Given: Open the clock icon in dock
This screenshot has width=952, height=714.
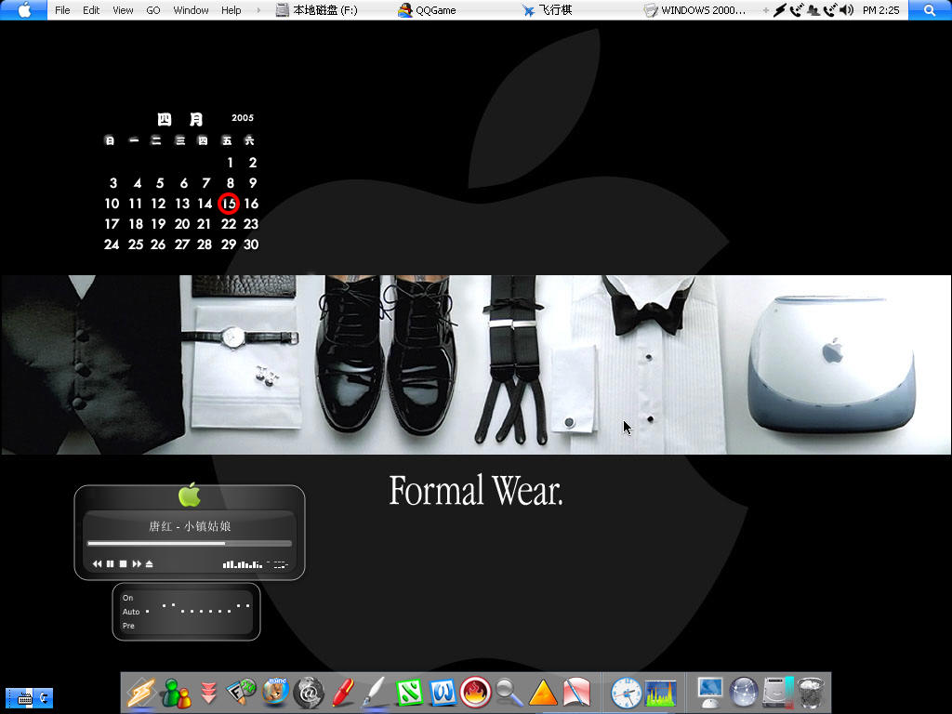Looking at the screenshot, I should coord(626,692).
